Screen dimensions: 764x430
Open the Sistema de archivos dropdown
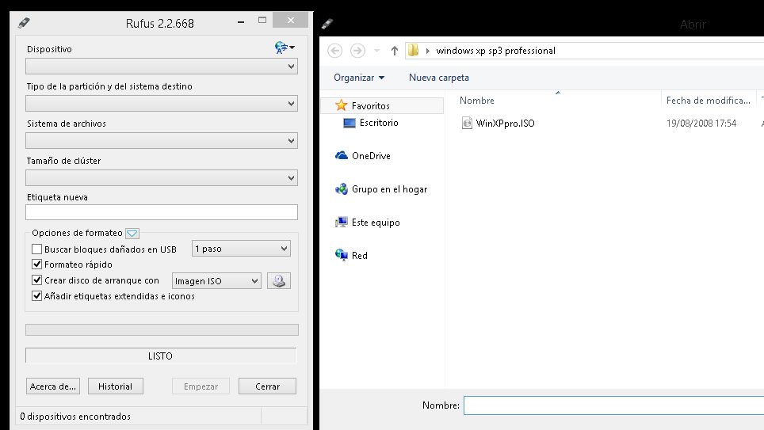pos(161,141)
